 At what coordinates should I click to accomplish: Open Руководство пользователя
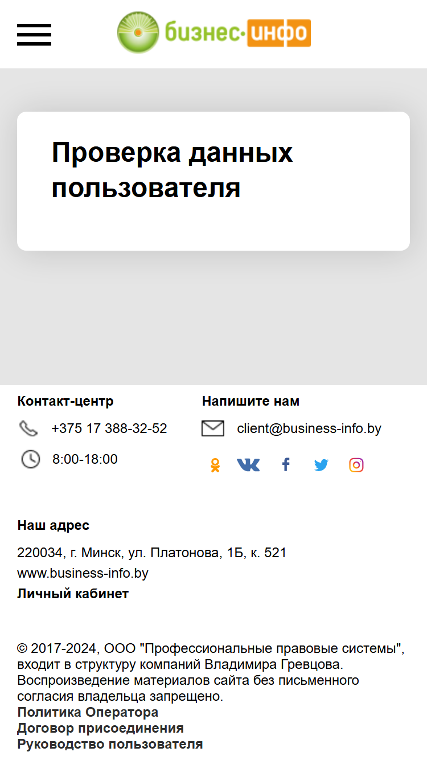point(110,744)
